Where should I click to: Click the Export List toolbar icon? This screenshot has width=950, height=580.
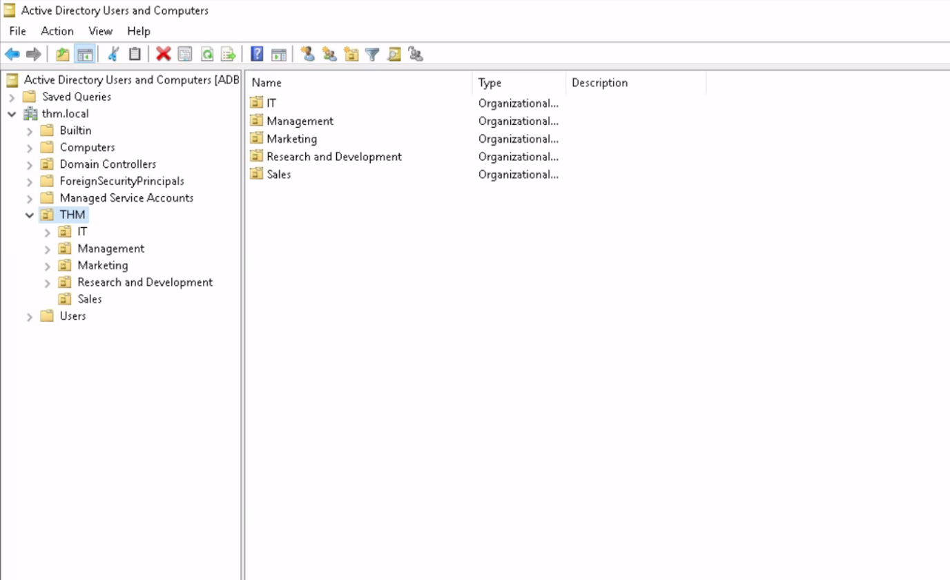point(229,54)
